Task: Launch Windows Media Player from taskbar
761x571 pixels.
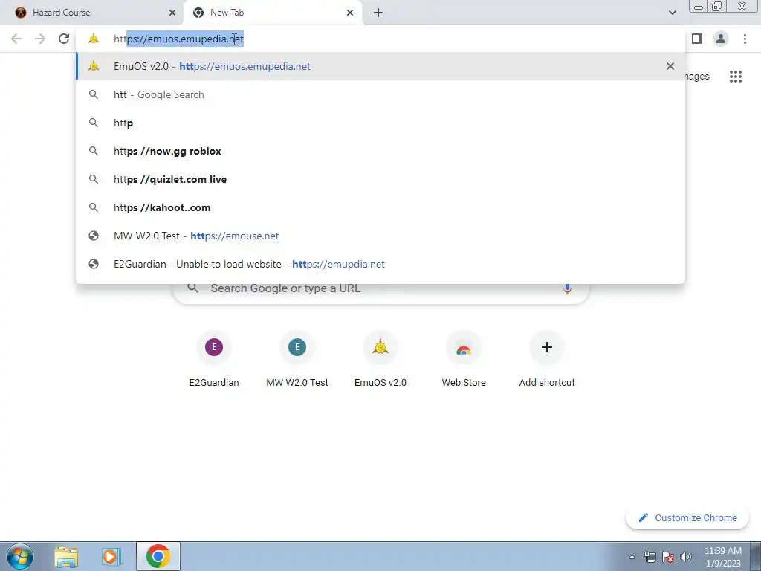Action: pos(111,557)
